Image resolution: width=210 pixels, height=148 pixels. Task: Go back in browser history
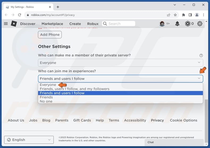coord(6,15)
